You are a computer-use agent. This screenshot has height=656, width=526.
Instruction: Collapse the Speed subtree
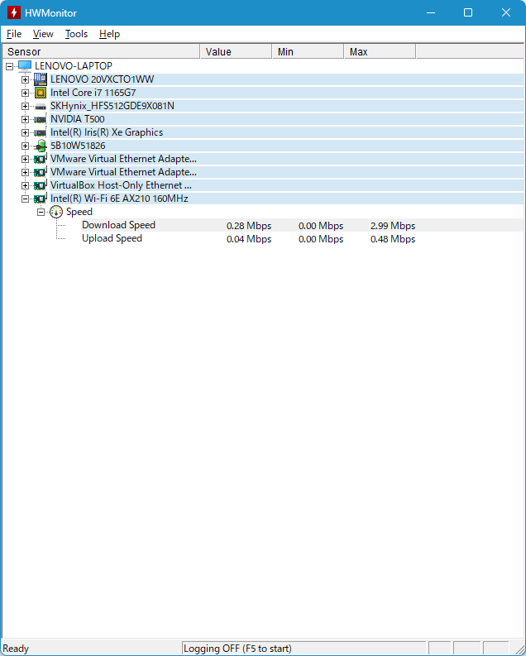pyautogui.click(x=41, y=212)
